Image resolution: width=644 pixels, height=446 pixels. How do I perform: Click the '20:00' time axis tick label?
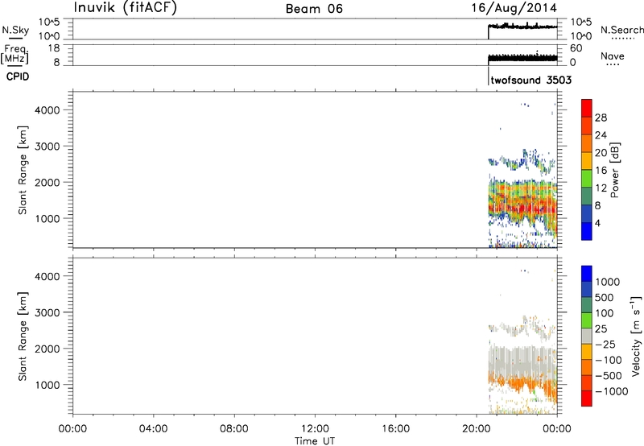(476, 429)
